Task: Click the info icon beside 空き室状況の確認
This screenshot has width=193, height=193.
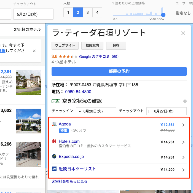Action: 185,101
